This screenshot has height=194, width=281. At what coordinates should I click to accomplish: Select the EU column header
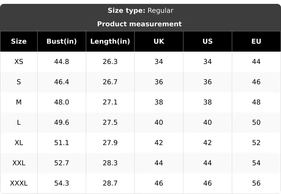256,41
